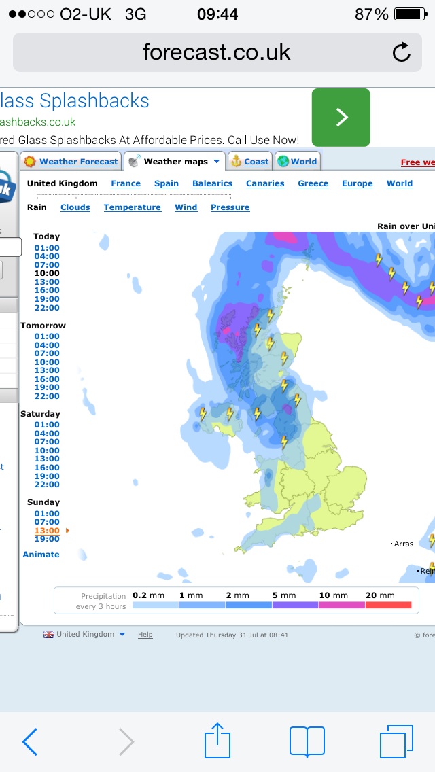The width and height of the screenshot is (435, 772).
Task: Select Today 01:00 forecast time
Action: (x=47, y=247)
